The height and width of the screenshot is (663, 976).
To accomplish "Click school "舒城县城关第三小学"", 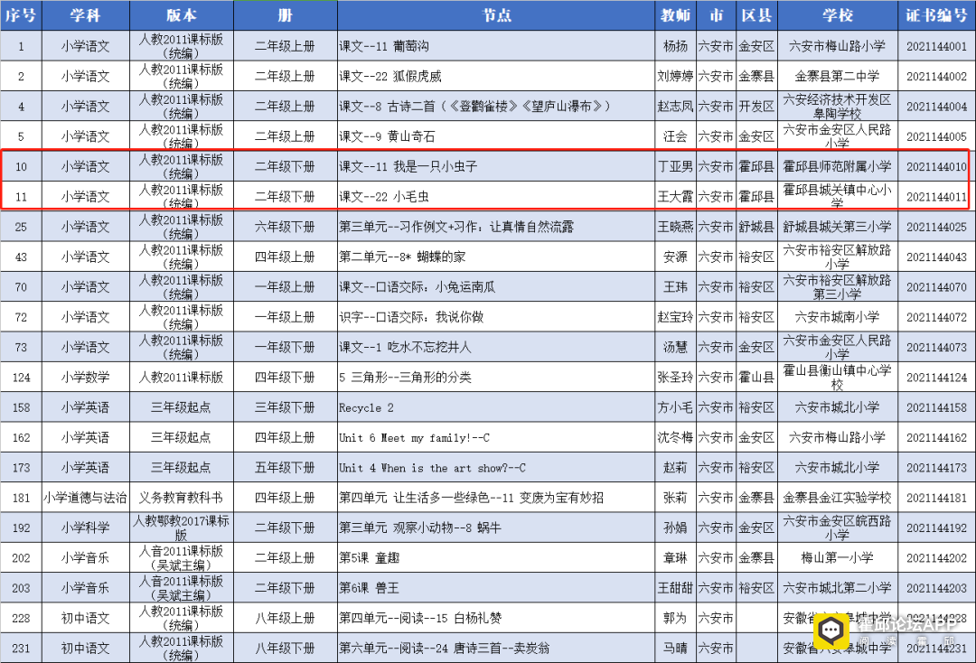I will 837,227.
